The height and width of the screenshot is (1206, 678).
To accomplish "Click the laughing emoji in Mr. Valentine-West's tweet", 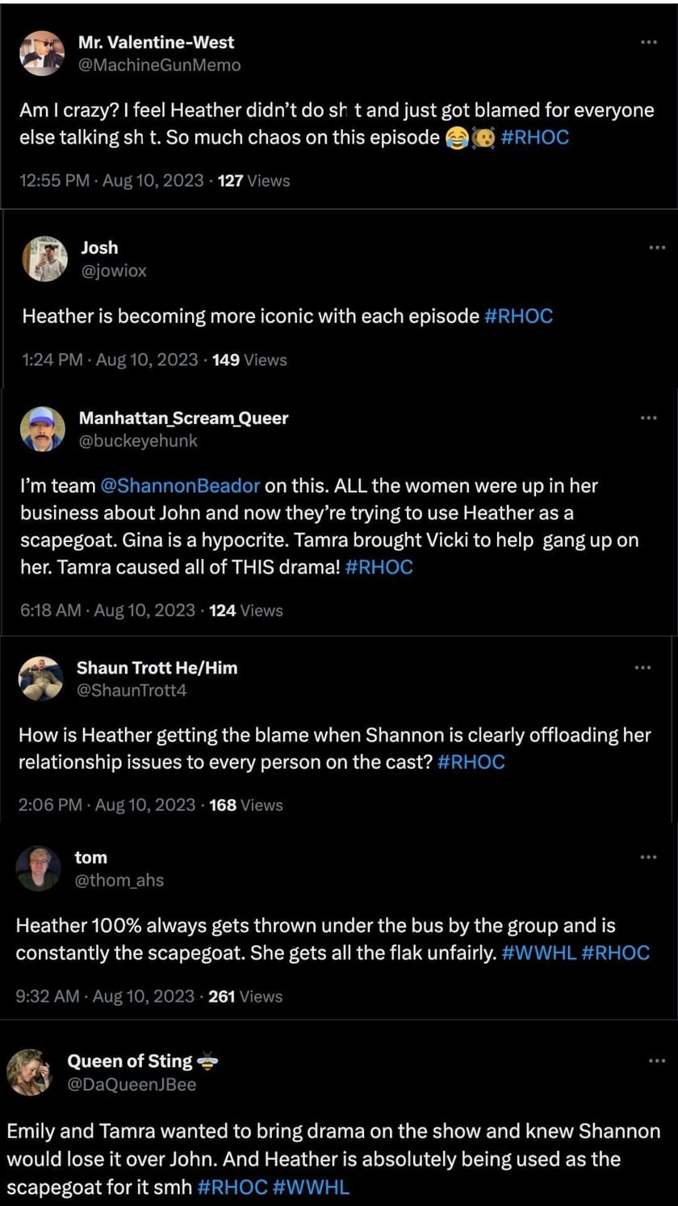I will point(456,137).
